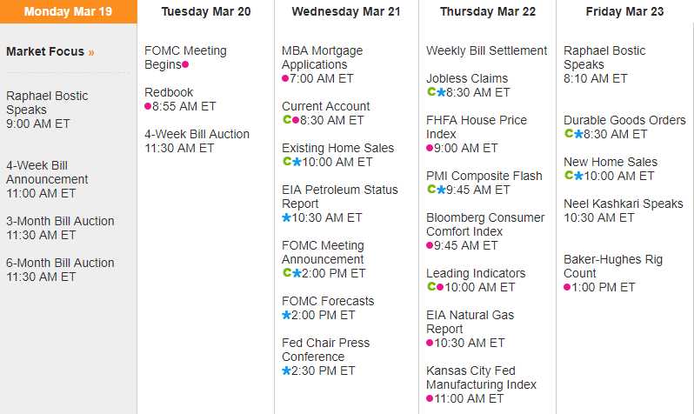Screen dimensions: 694x414
Task: Click the green C icon by Leading Indicators
Action: click(431, 287)
